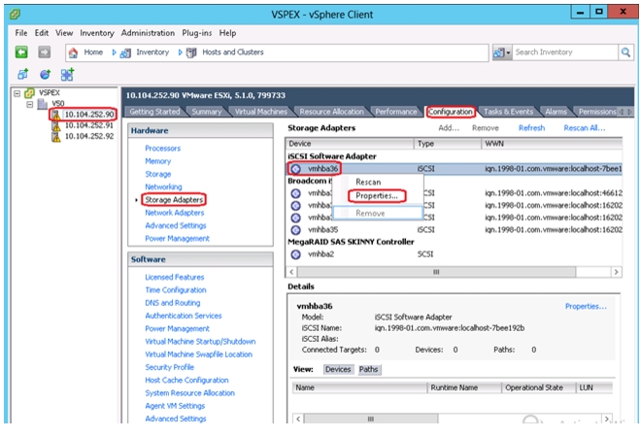Viewport: 641px width, 437px height.
Task: Open the Edit menu
Action: 42,33
